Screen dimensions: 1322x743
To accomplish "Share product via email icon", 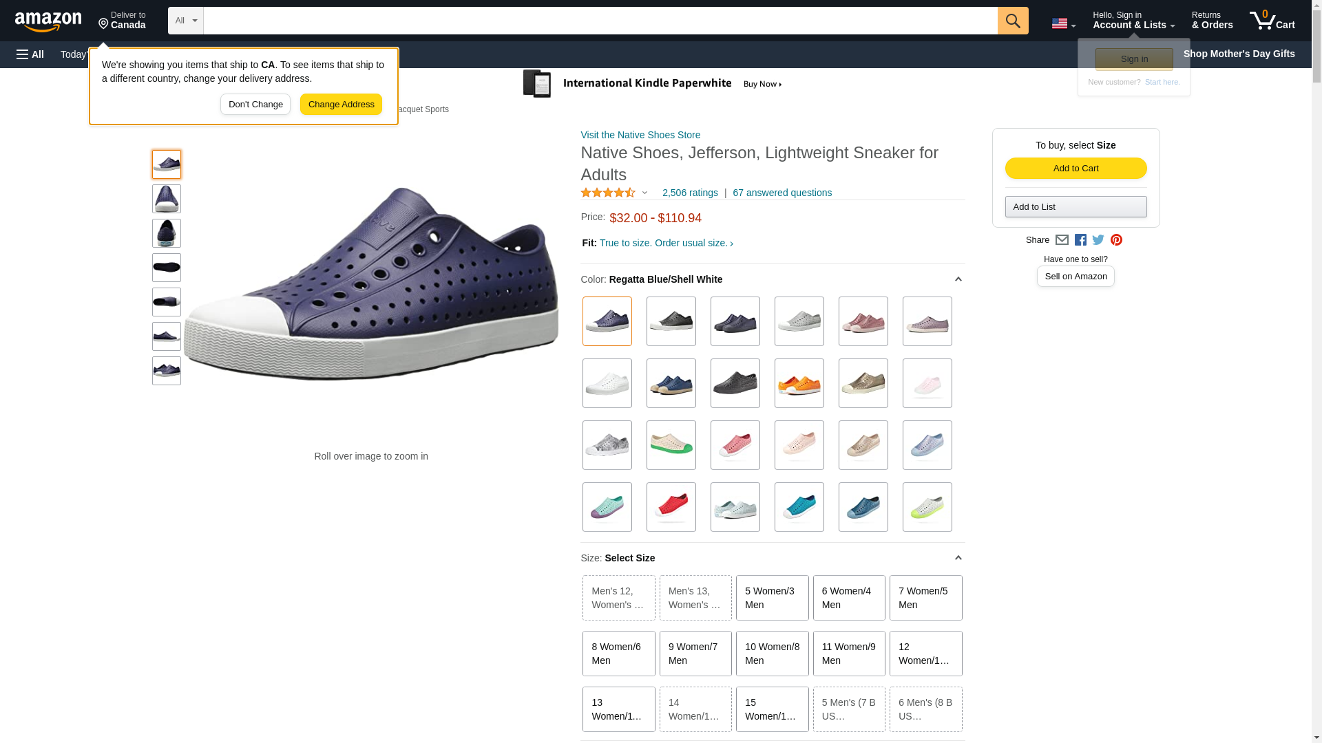I will coord(1062,240).
